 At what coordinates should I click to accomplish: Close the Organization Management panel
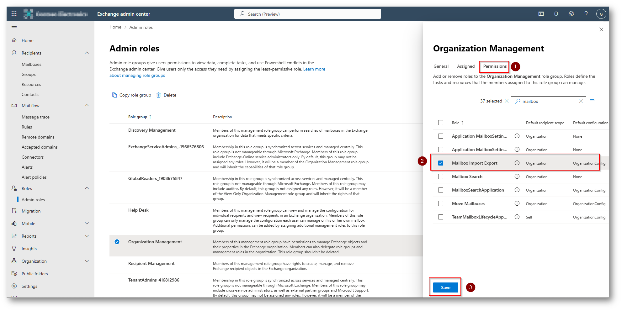point(601,29)
